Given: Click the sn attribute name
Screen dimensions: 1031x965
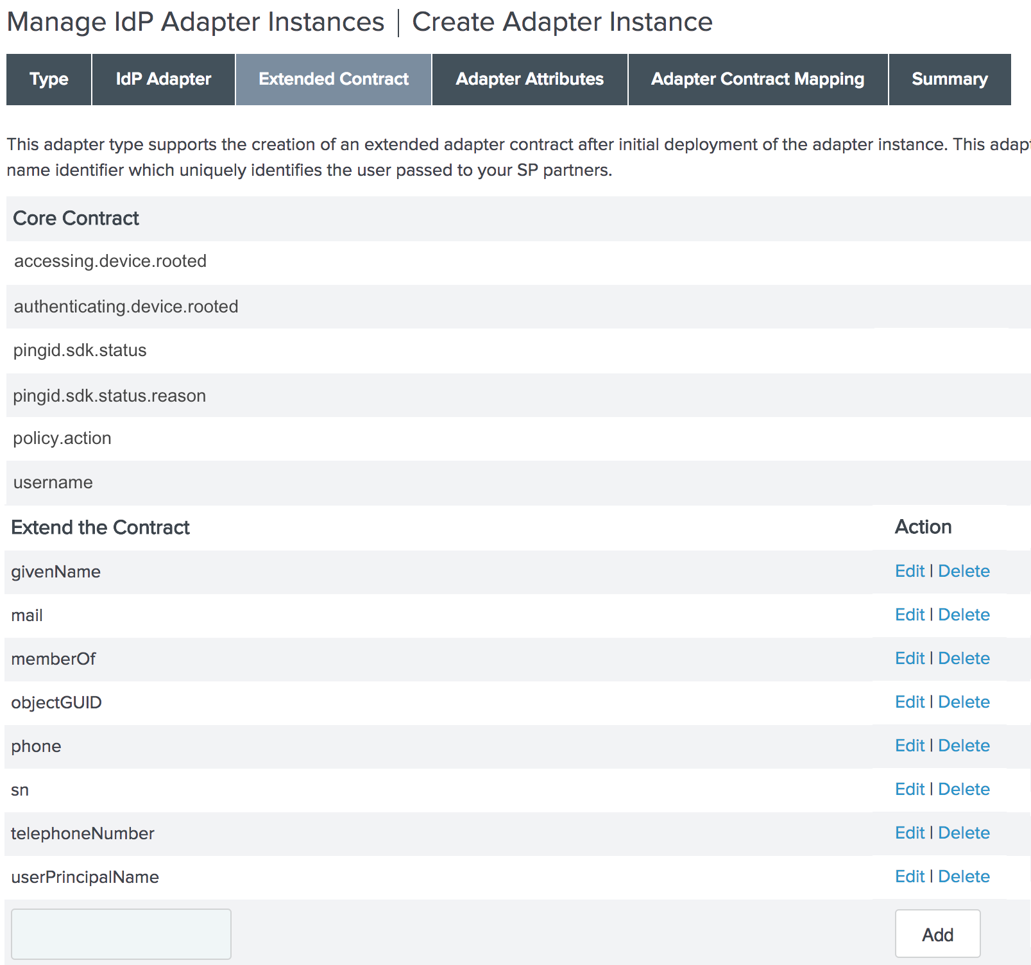Looking at the screenshot, I should click(20, 790).
